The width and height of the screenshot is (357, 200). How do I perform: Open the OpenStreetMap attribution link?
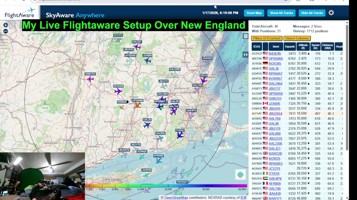pos(176,198)
